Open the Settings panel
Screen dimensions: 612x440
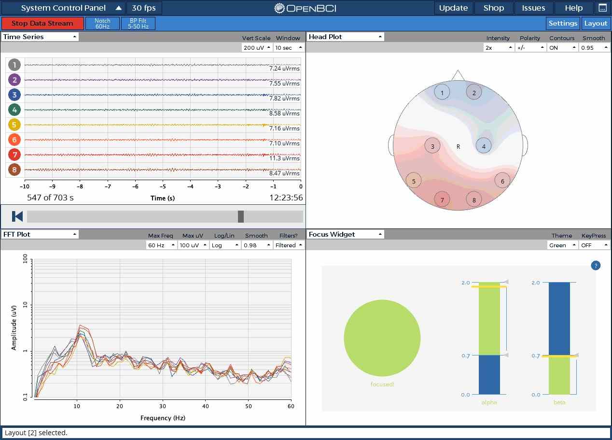coord(563,23)
